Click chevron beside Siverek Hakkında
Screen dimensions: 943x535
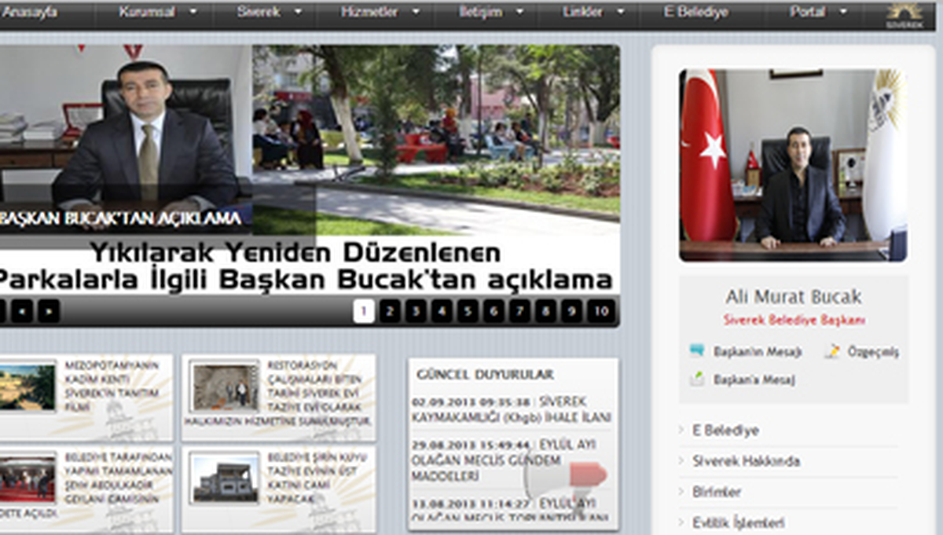click(x=681, y=461)
